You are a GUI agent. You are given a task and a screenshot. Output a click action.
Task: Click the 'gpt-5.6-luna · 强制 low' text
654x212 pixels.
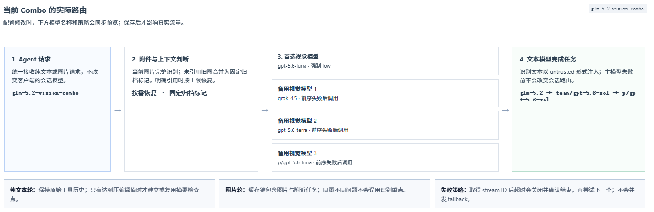(x=304, y=66)
